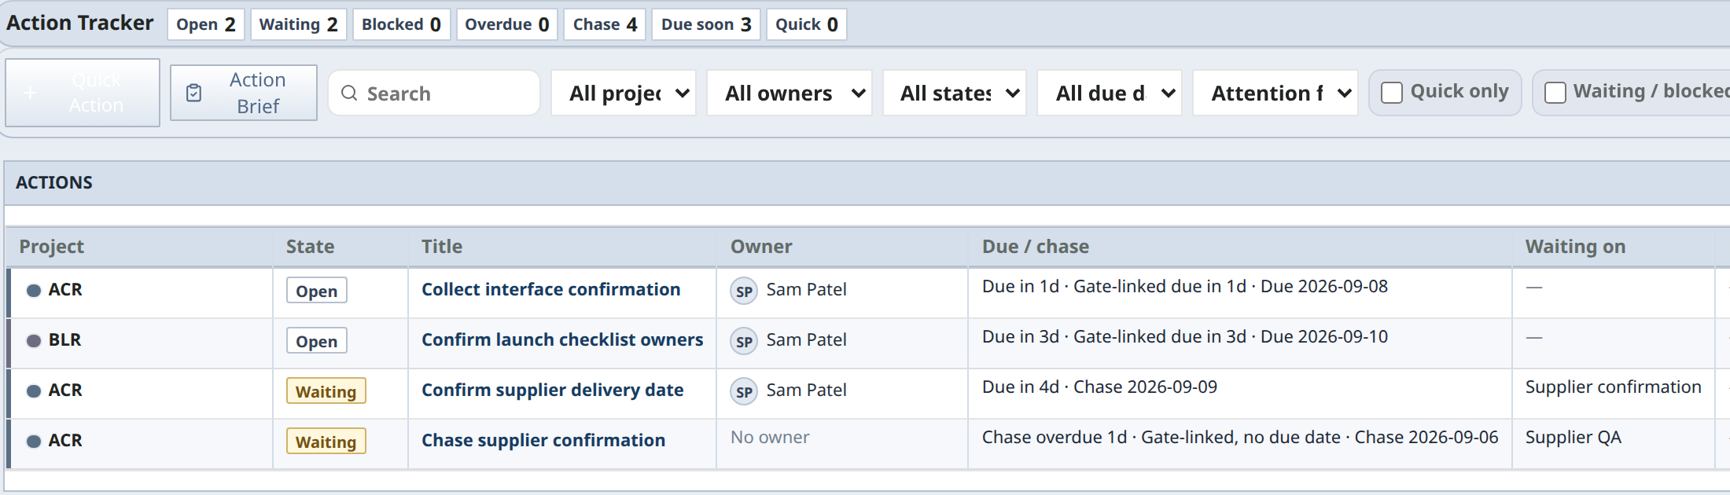Select the Overdue 0 counter chip

(x=507, y=24)
